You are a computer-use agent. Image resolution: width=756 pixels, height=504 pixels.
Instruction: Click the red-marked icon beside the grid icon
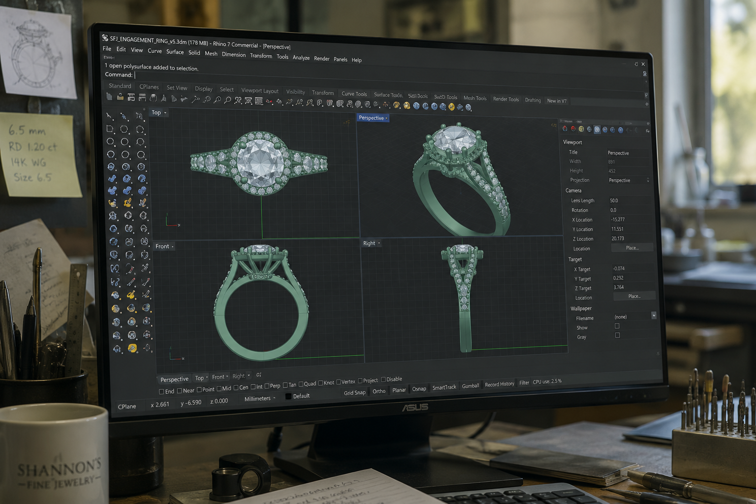pos(269,101)
